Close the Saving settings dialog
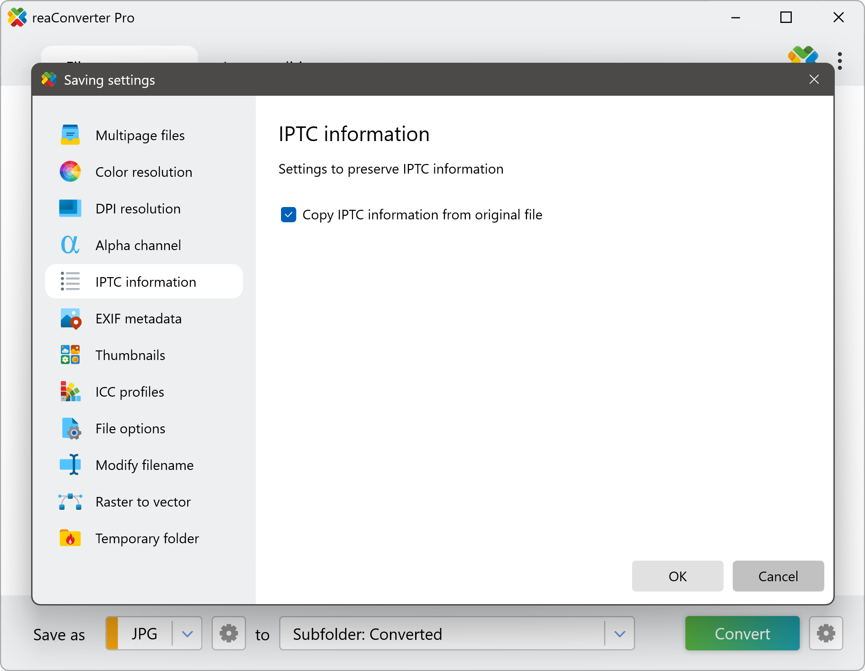Viewport: 865px width, 671px height. pyautogui.click(x=814, y=80)
